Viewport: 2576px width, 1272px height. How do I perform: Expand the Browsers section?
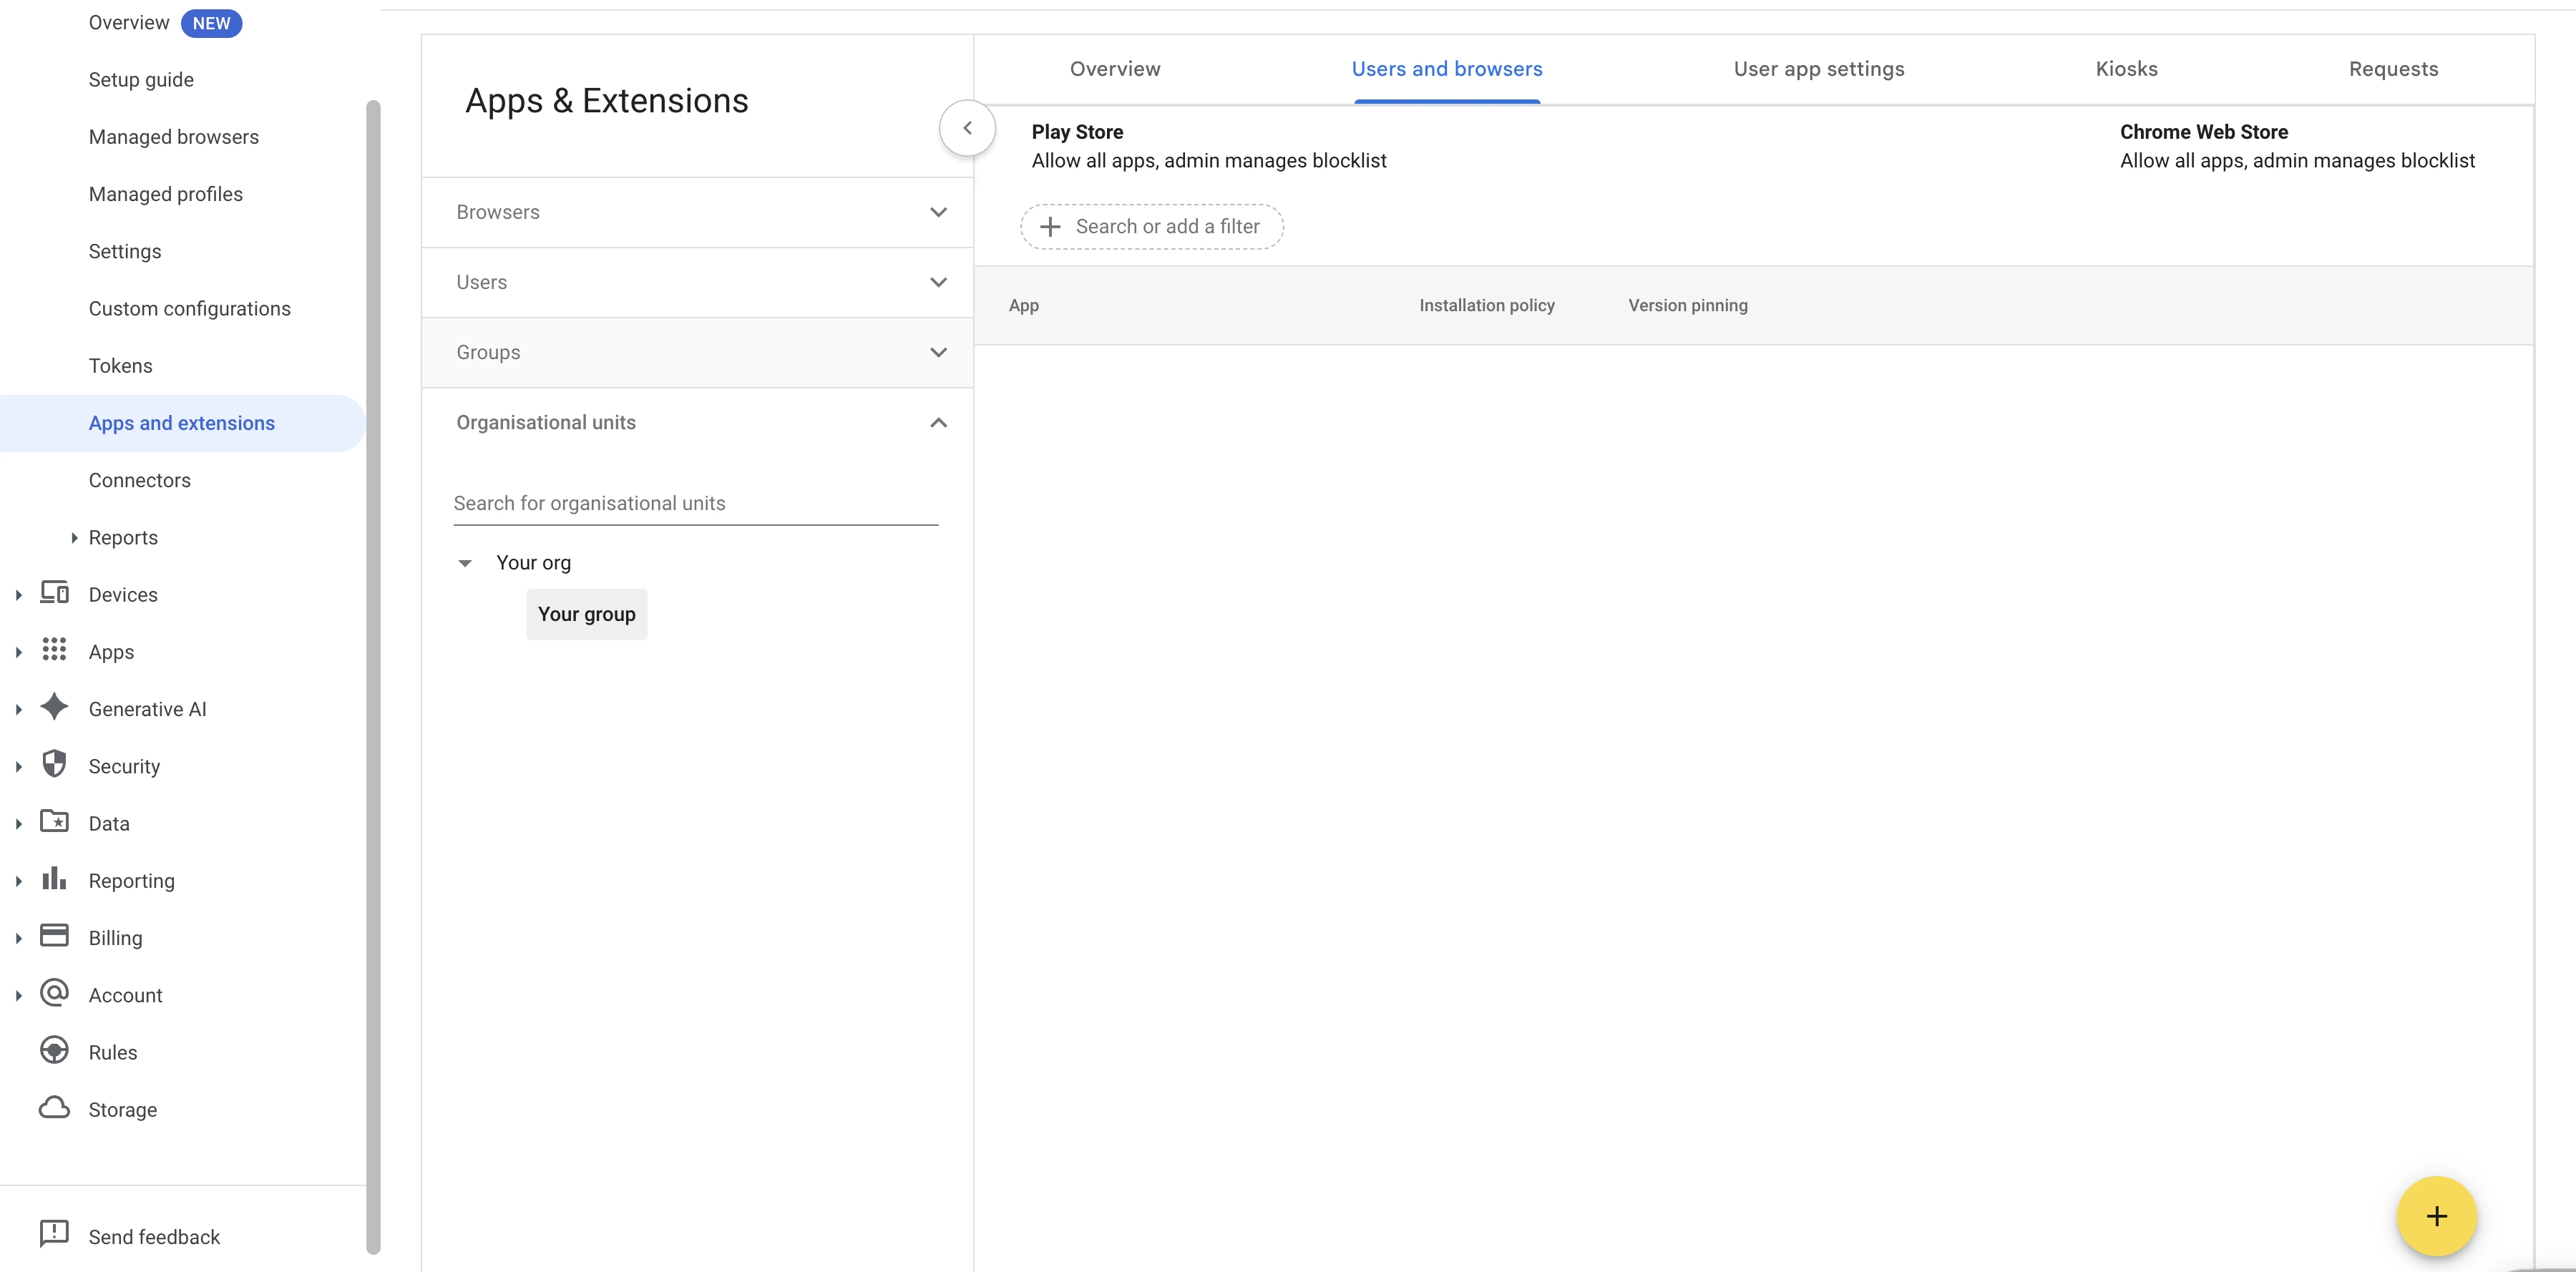point(697,212)
